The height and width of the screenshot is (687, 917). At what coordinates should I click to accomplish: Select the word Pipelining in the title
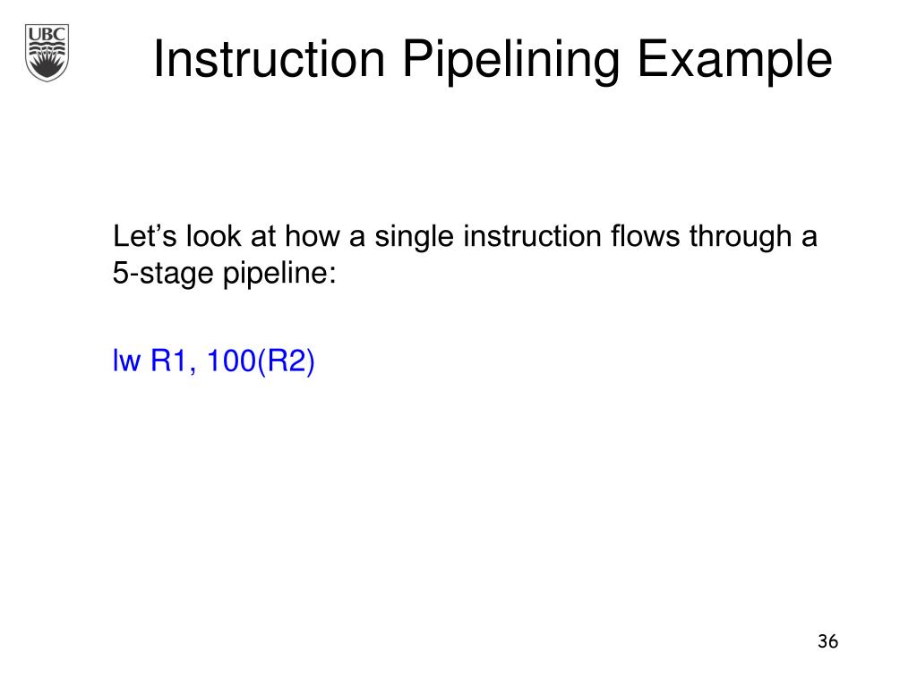(510, 60)
